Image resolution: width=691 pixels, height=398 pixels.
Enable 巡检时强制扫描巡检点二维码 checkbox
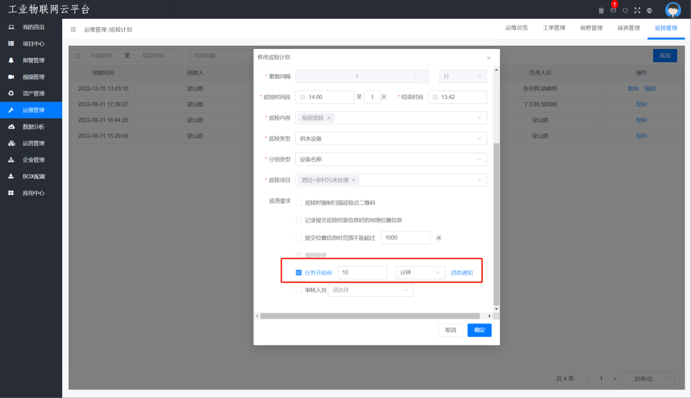298,203
